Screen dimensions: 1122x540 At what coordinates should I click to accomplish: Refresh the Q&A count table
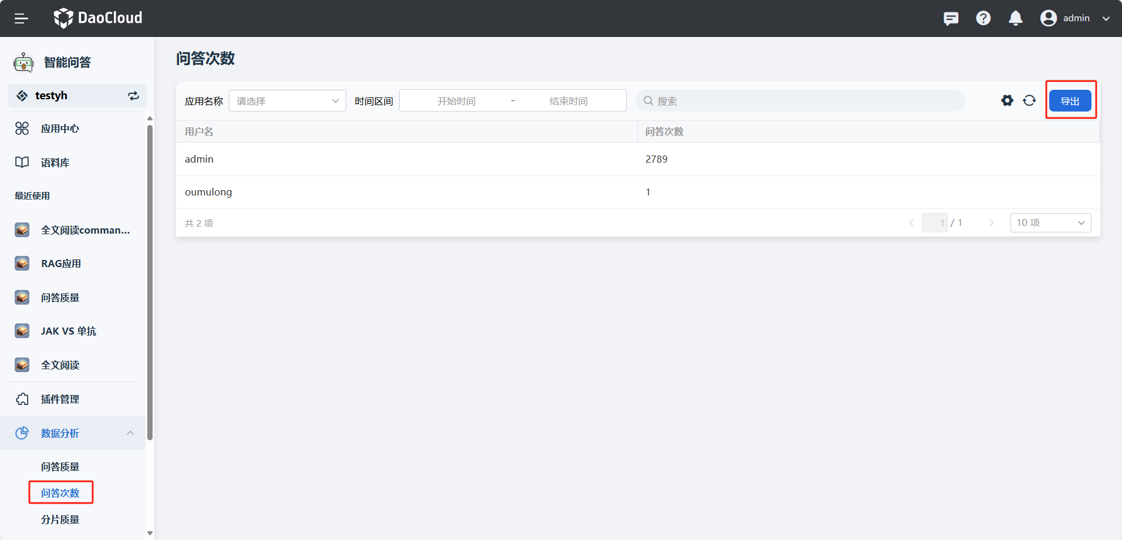(x=1029, y=100)
